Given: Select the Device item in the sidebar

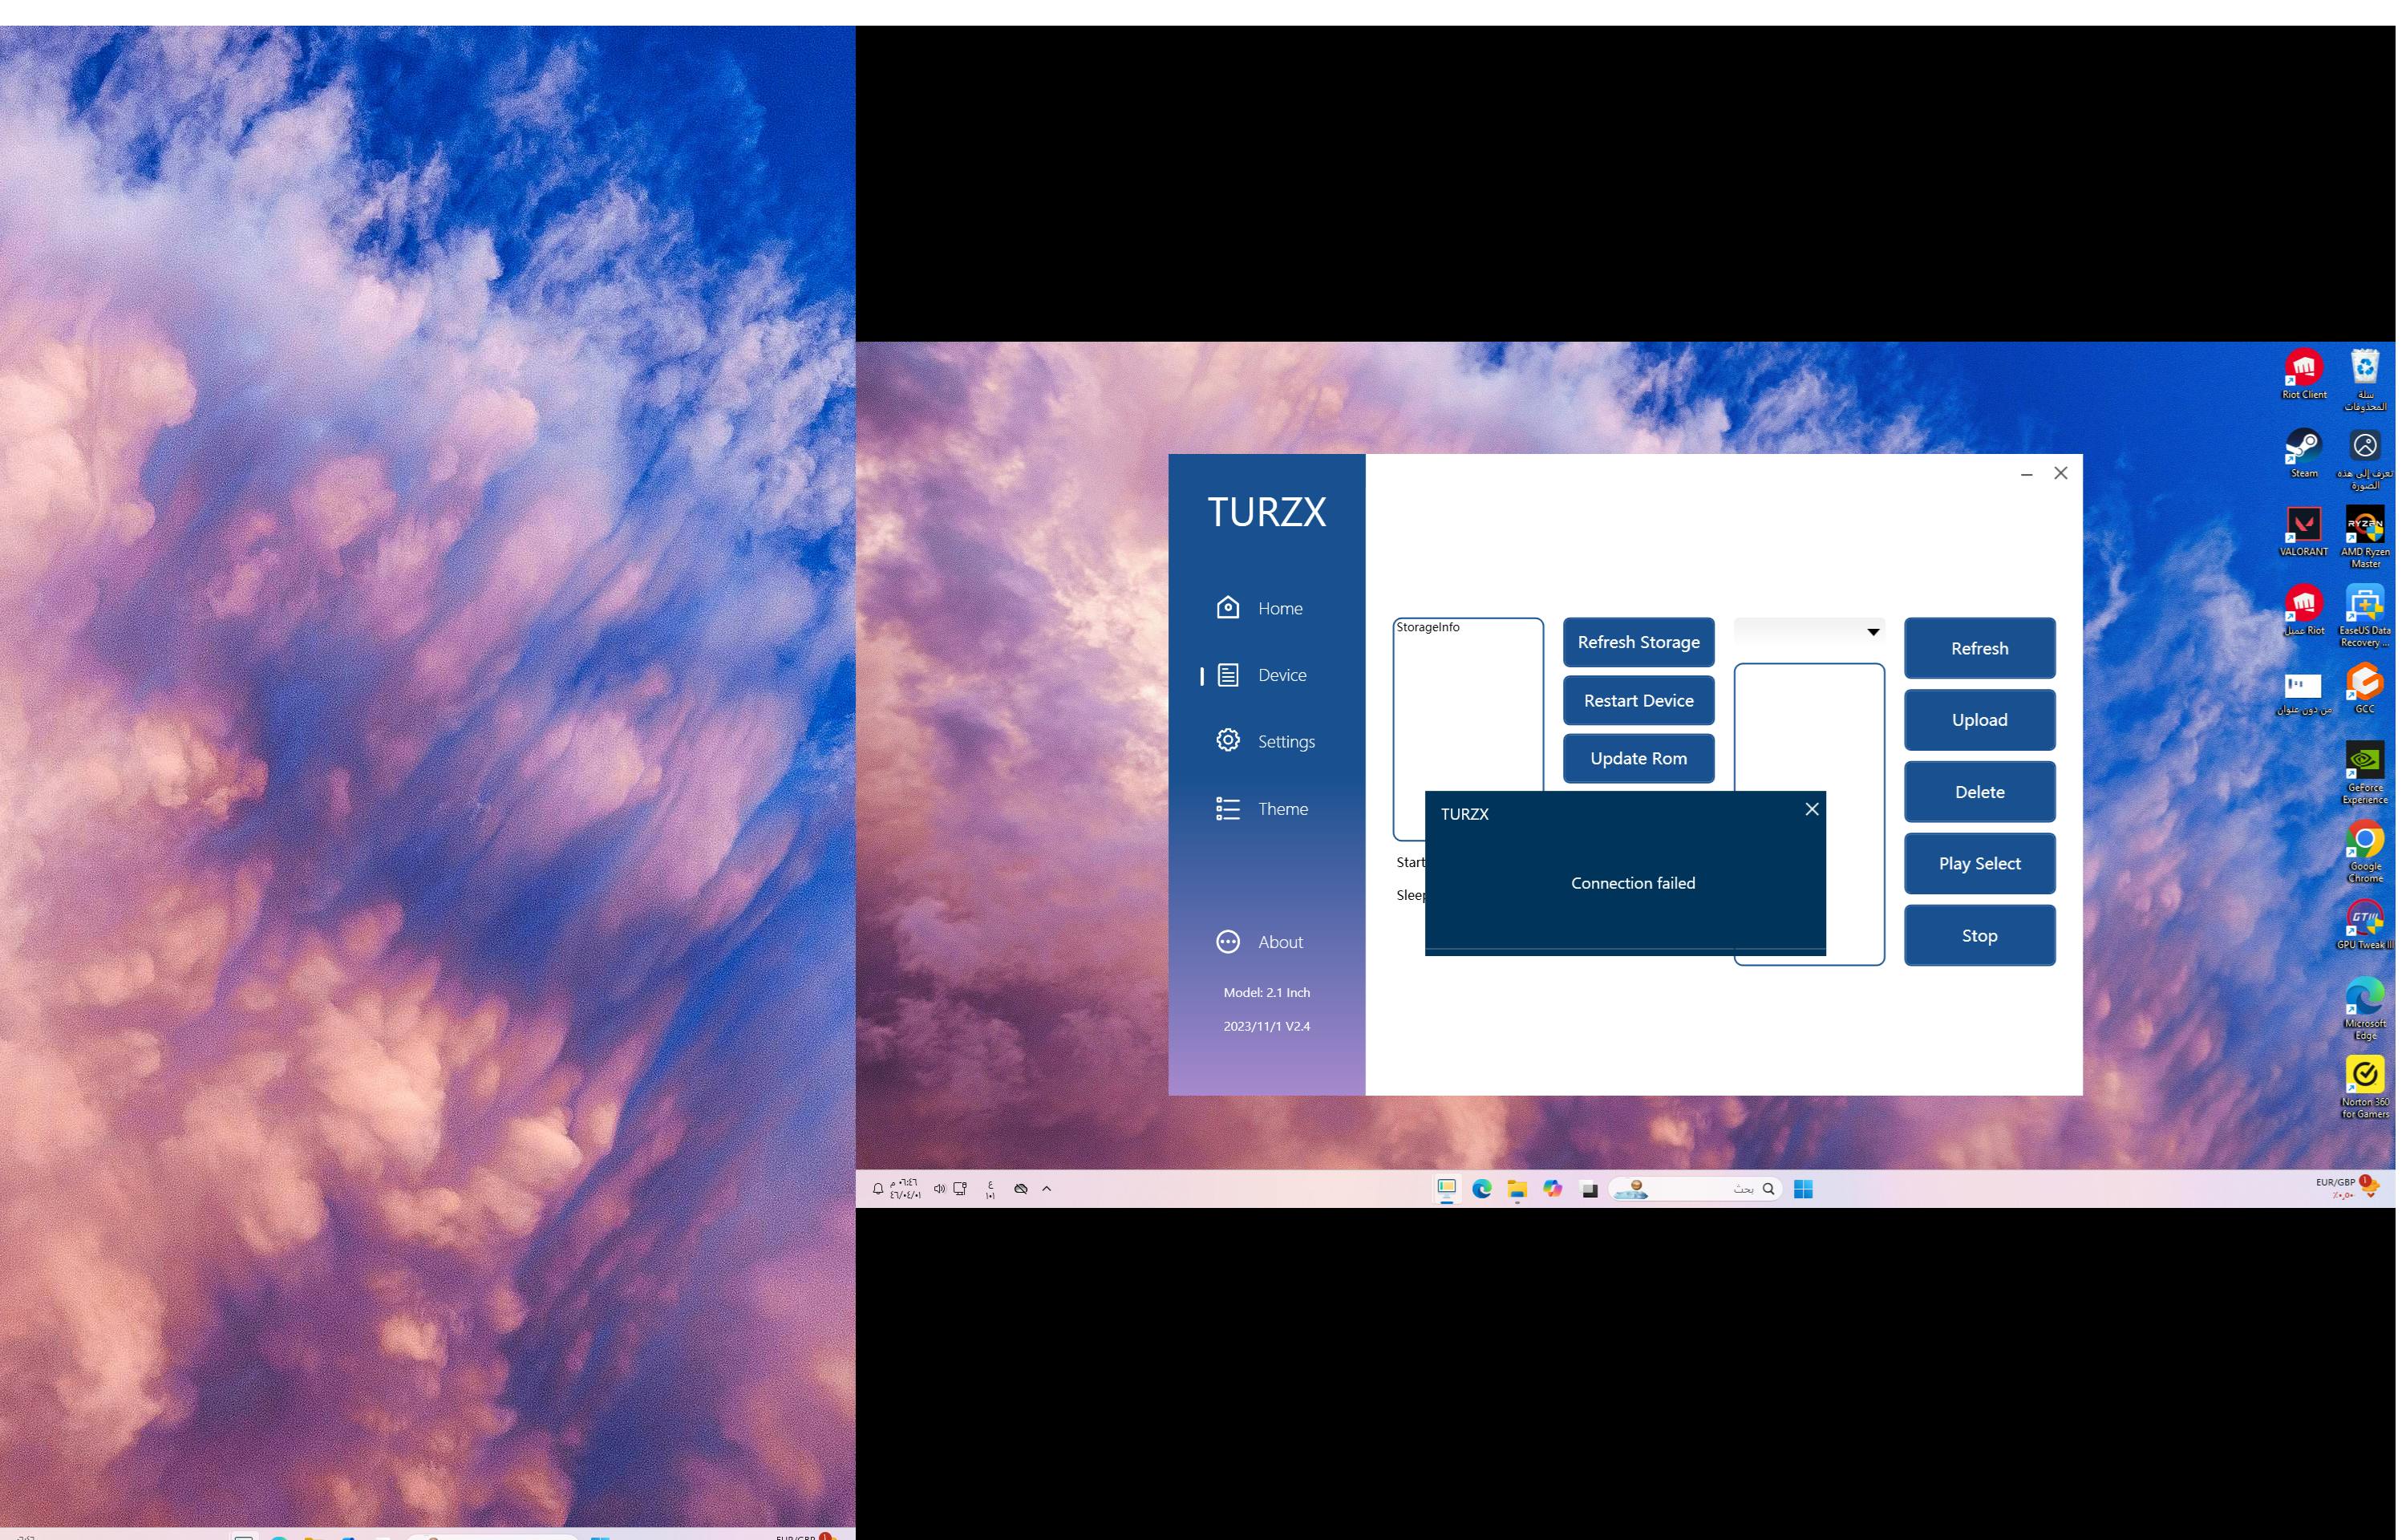Looking at the screenshot, I should tap(1262, 675).
